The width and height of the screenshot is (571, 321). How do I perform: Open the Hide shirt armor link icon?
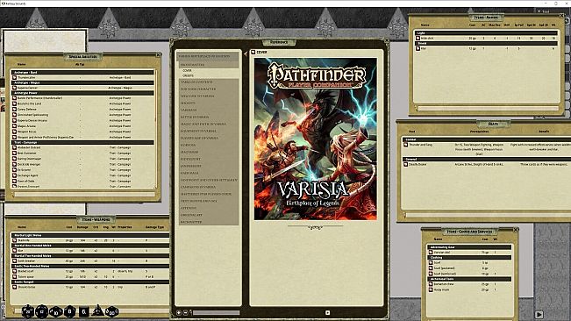418,38
